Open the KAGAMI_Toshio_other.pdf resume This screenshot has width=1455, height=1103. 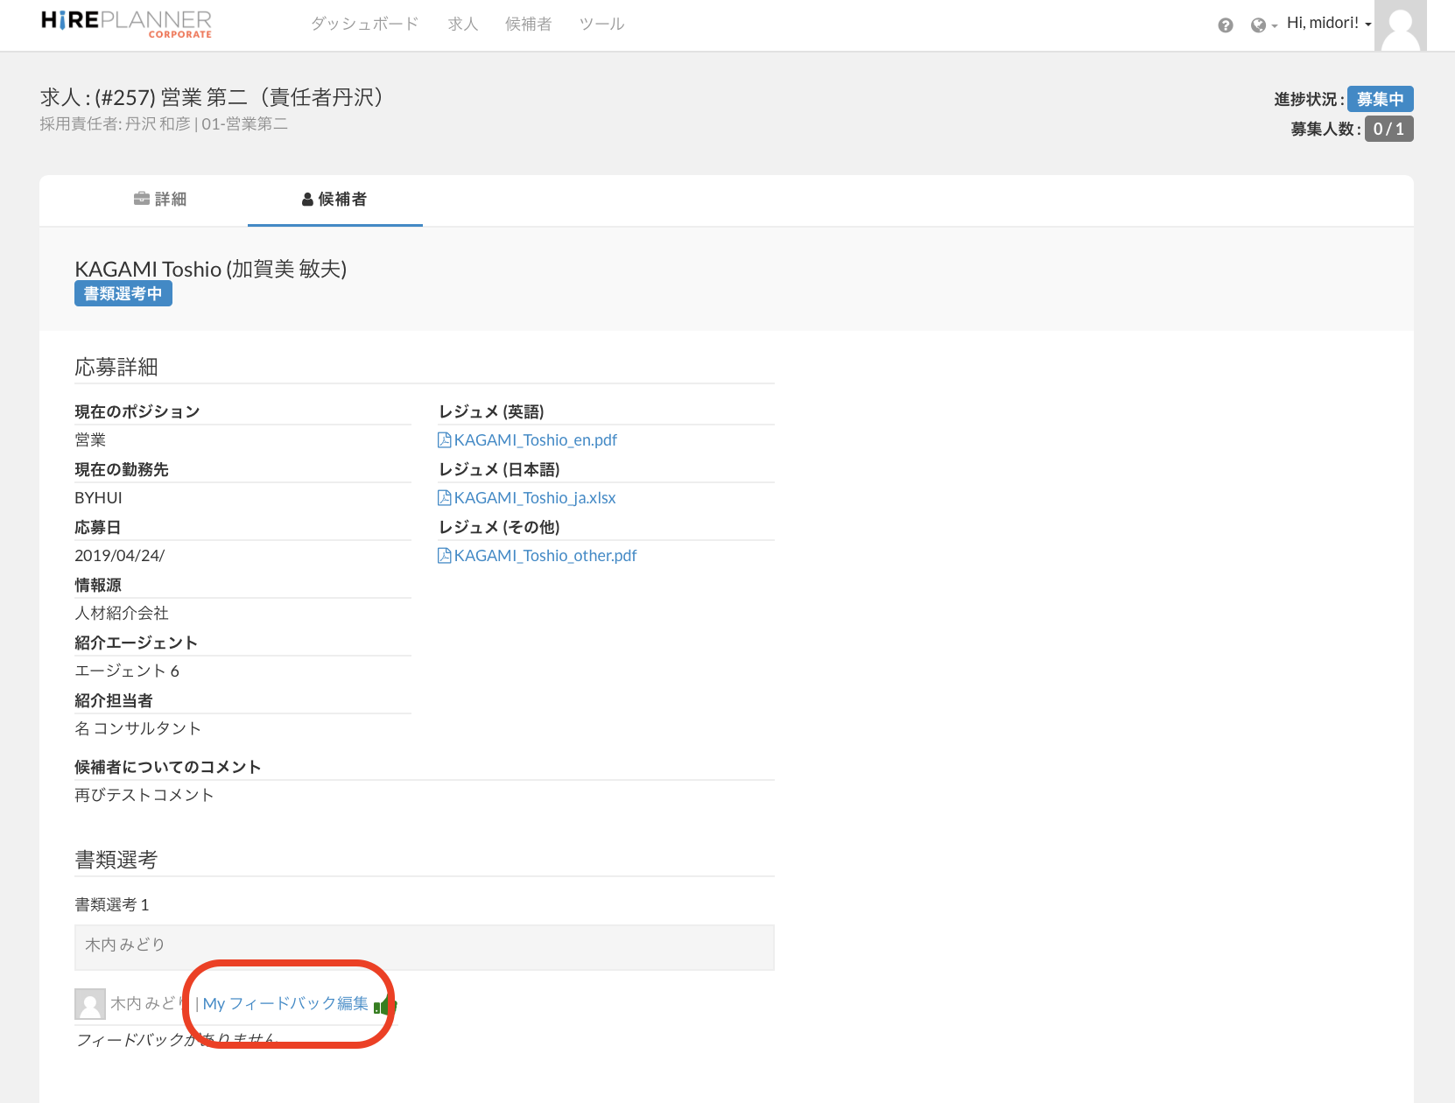[545, 556]
